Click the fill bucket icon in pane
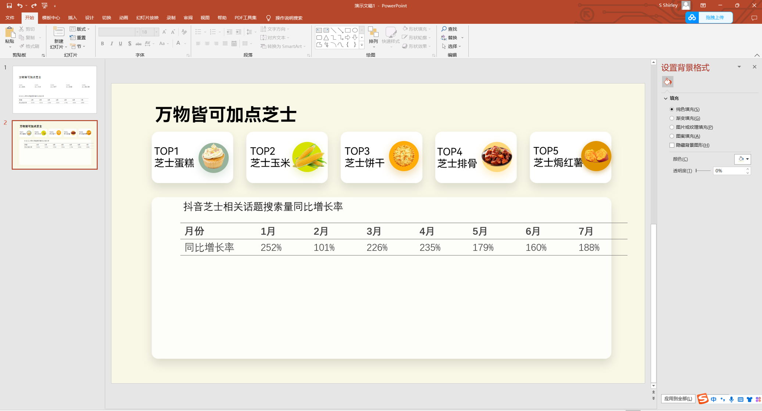Image resolution: width=762 pixels, height=411 pixels. pos(668,82)
